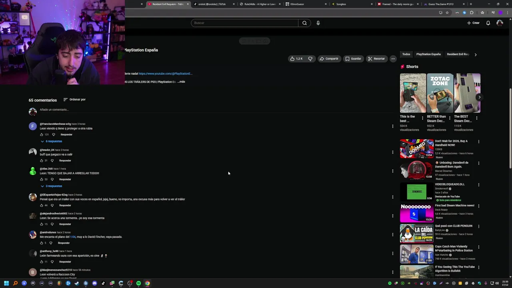Open the taskbar search icon
The width and height of the screenshot is (512, 288).
15,283
